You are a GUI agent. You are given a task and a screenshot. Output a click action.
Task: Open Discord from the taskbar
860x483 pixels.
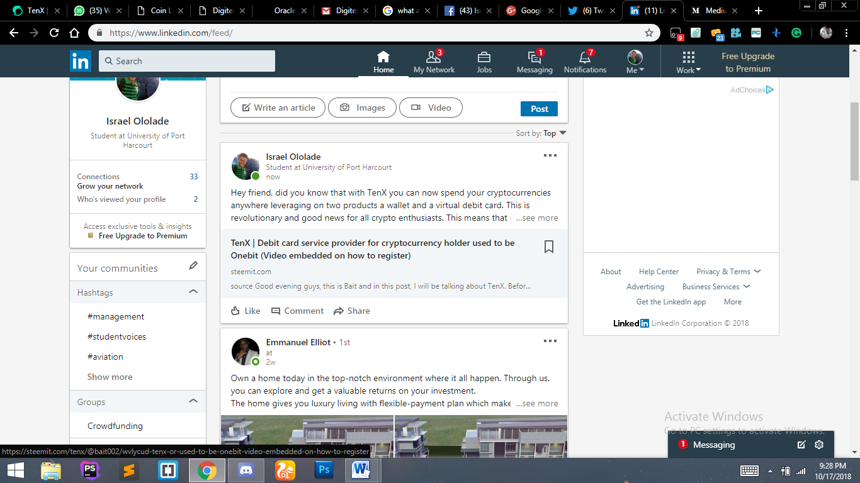point(245,470)
